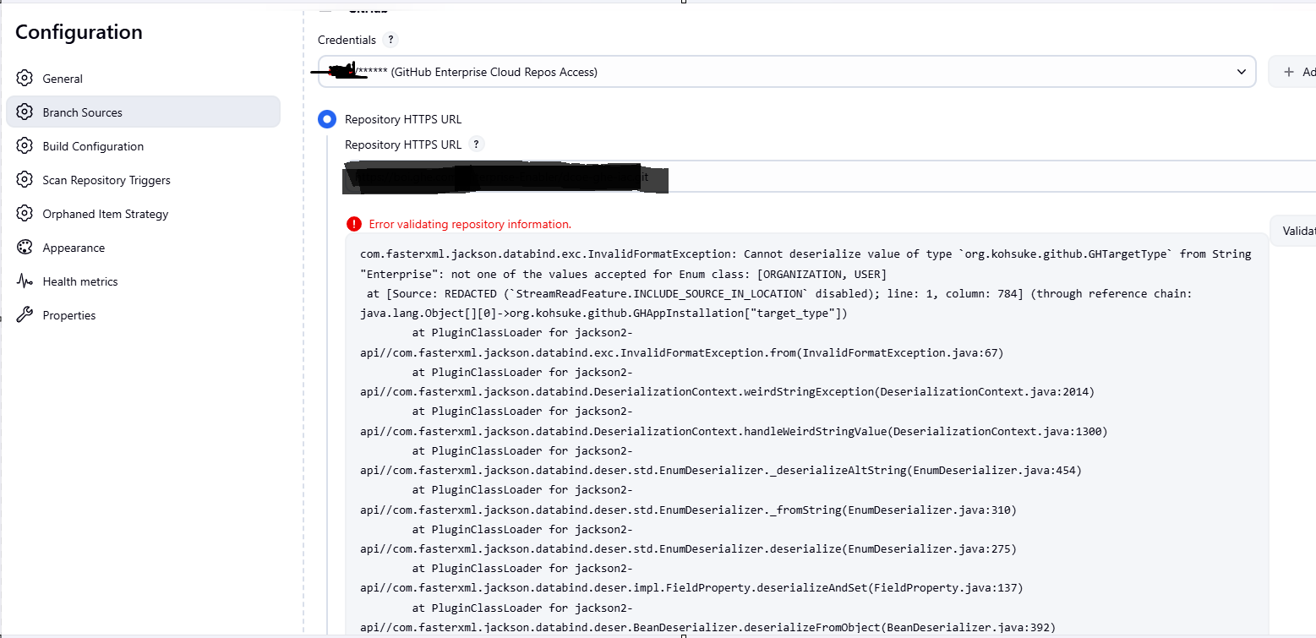Open help icon next to Repository HTTPS URL field label
This screenshot has height=638, width=1316.
[x=477, y=145]
